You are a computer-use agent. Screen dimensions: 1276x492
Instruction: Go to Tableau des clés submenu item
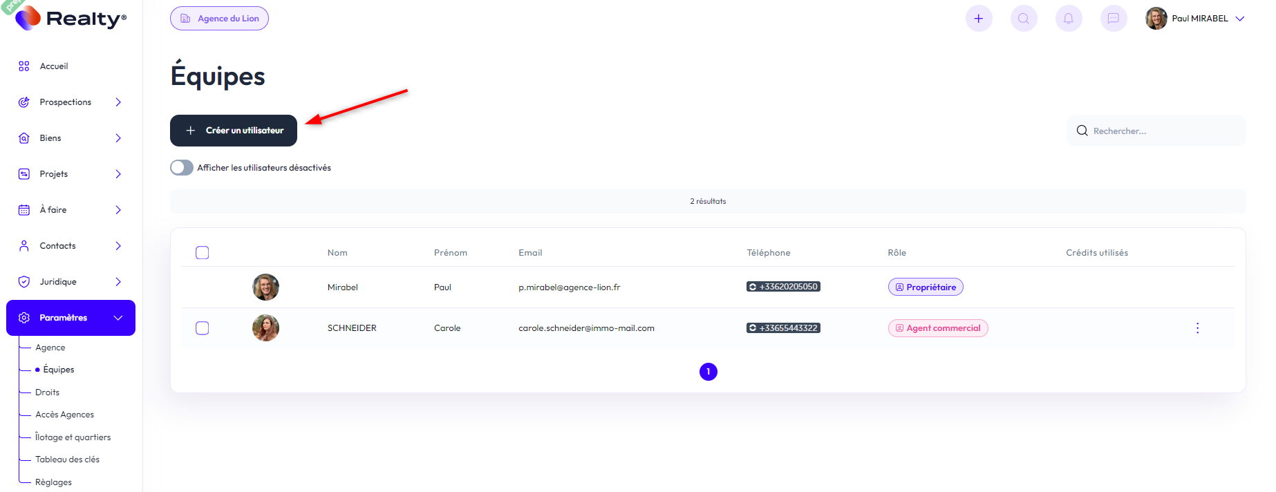[x=68, y=460]
